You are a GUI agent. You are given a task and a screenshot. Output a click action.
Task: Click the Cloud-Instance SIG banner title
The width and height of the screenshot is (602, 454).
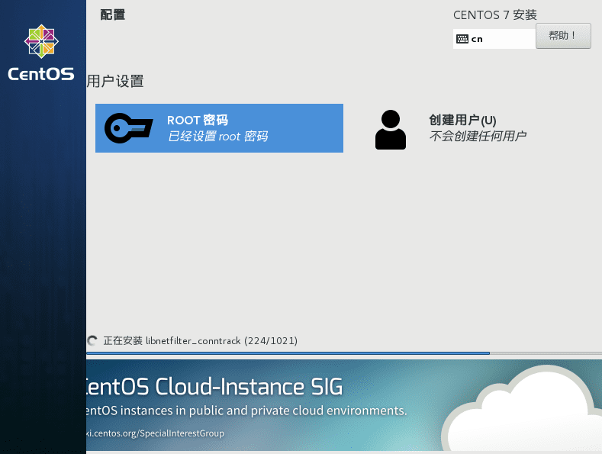tap(214, 386)
